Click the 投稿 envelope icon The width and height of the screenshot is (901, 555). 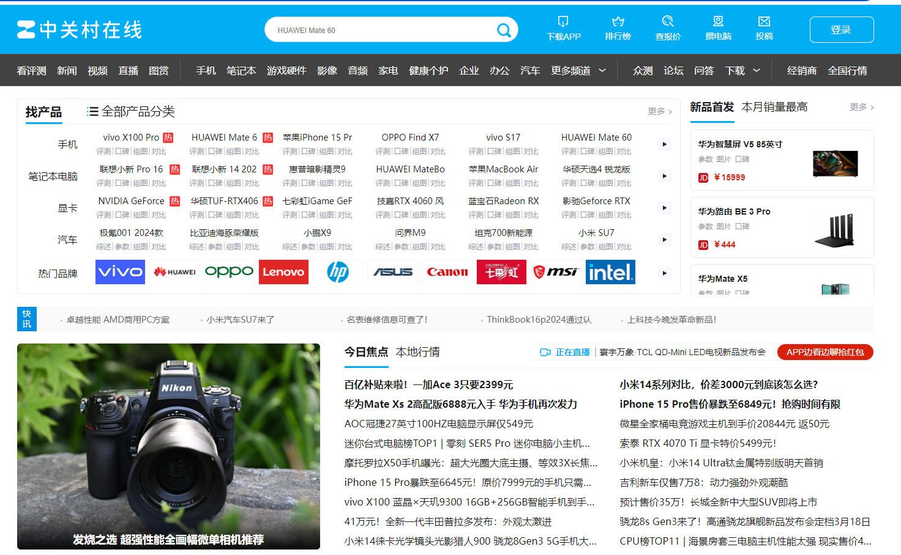pos(764,22)
